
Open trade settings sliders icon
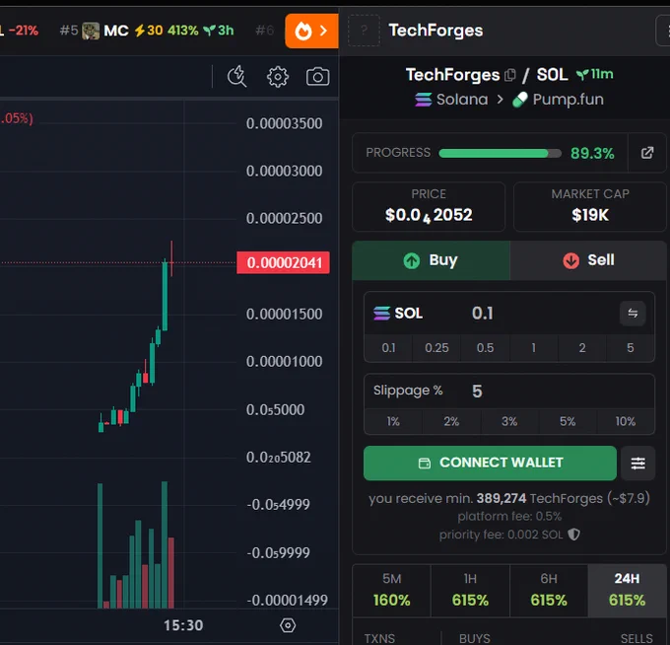point(637,464)
